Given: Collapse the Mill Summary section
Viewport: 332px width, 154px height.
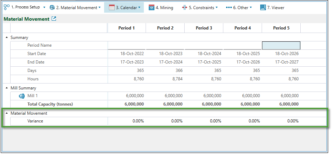Looking at the screenshot, I should [7, 88].
